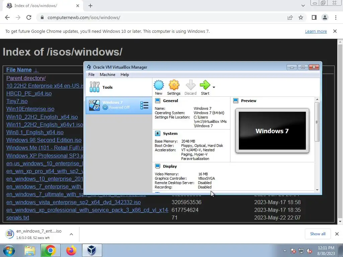The width and height of the screenshot is (343, 257).
Task: Close the downloads bar
Action: (337, 234)
